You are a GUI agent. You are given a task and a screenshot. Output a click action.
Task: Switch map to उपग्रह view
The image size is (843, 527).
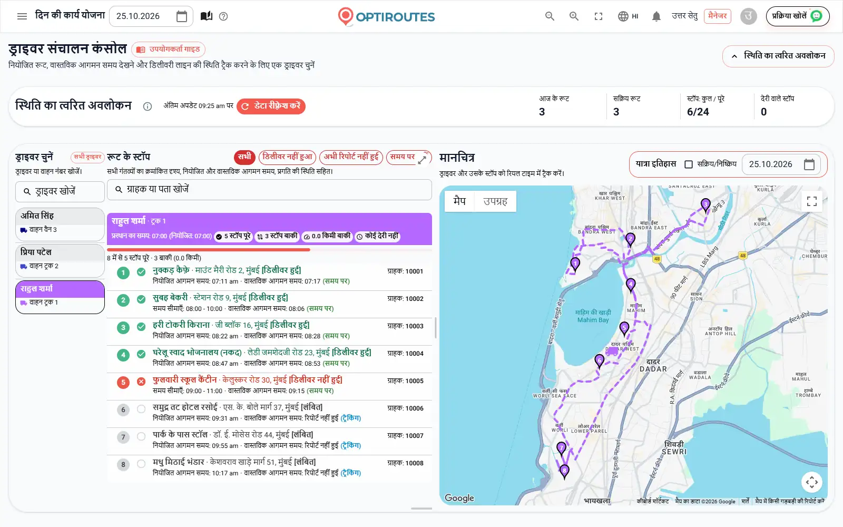(495, 201)
